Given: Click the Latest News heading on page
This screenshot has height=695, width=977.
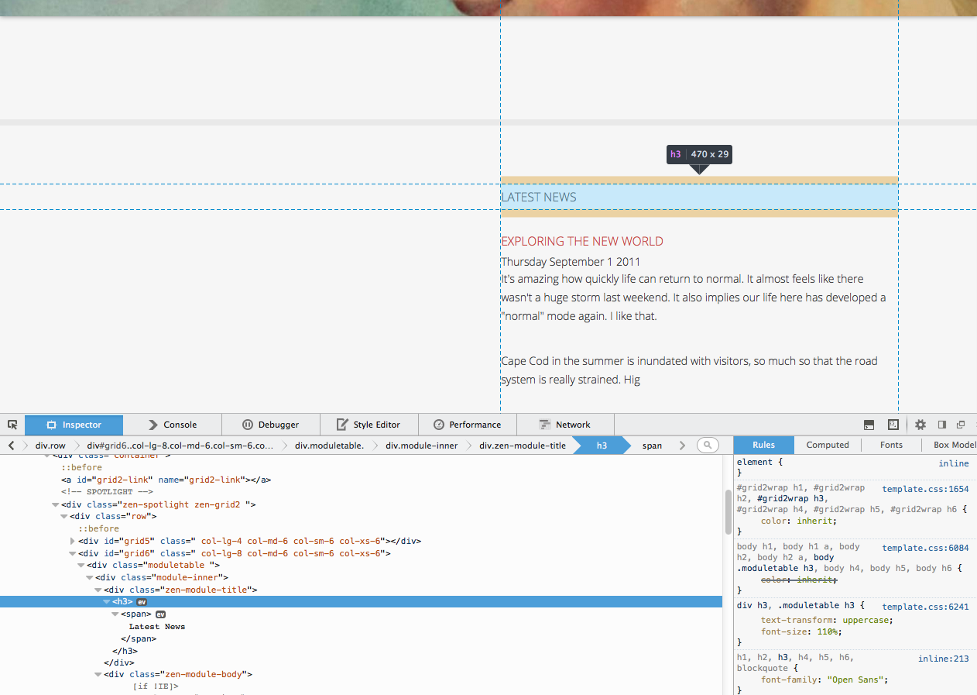Looking at the screenshot, I should point(539,197).
